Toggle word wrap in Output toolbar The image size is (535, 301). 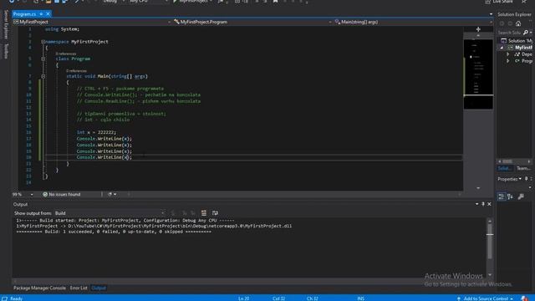(x=215, y=213)
